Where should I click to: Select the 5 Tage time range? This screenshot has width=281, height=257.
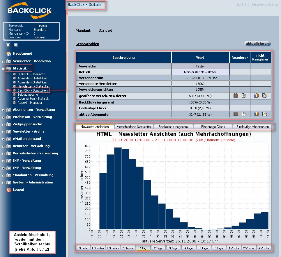coord(204,248)
